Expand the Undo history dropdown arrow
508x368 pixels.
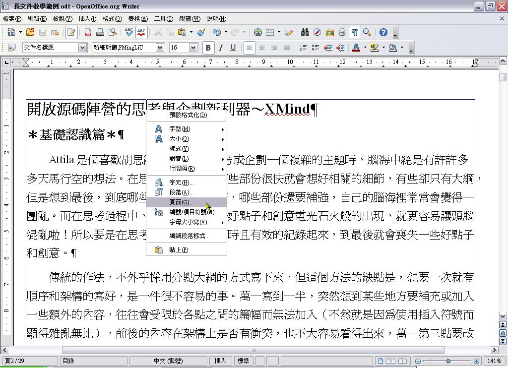226,32
